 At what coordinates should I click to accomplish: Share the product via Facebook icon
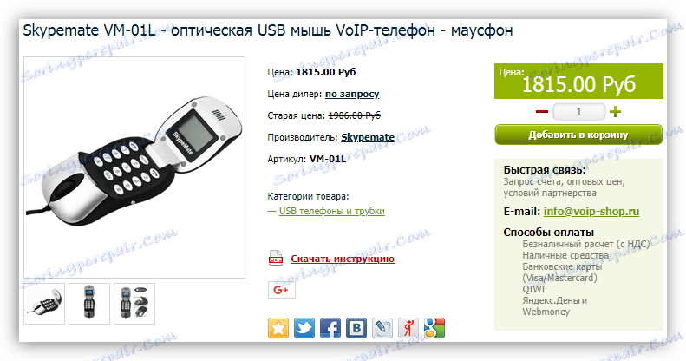pos(330,328)
